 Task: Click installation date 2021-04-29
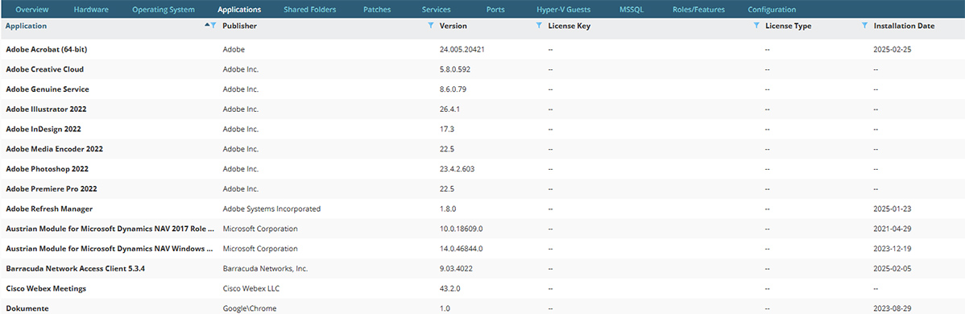893,229
